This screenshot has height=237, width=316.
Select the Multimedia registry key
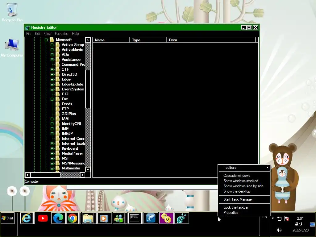point(71,168)
